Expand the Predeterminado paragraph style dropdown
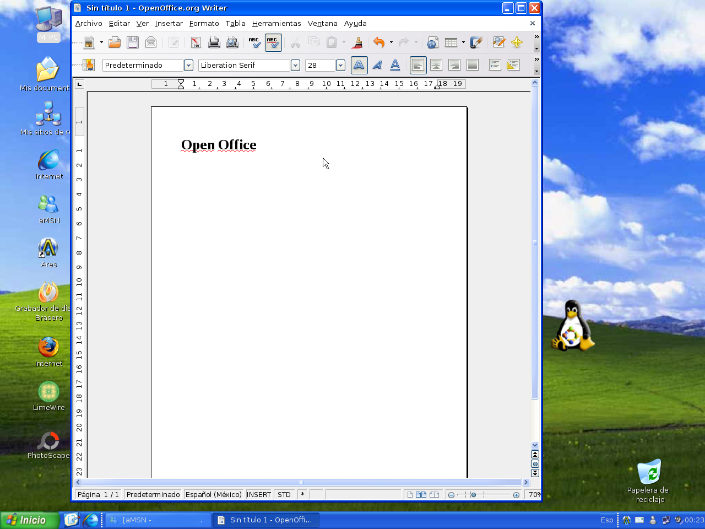Screen dimensions: 705x529 coord(188,65)
